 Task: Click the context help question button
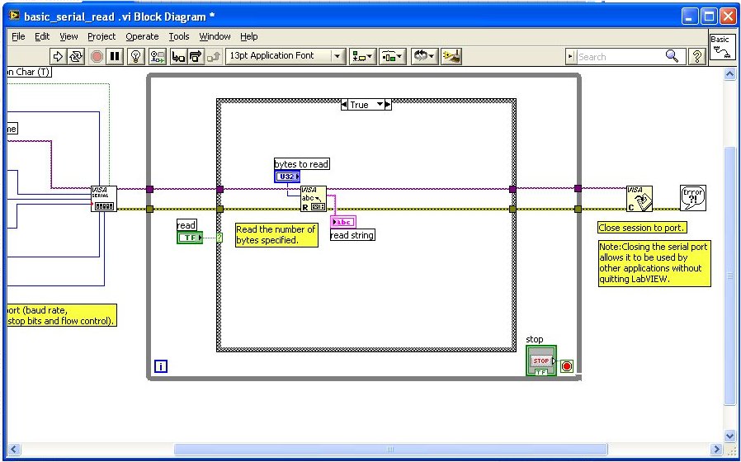coord(697,56)
